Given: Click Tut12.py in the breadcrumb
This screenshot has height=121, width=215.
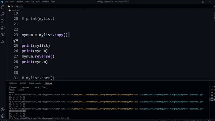Looking at the screenshot, I should [x=15, y=10].
